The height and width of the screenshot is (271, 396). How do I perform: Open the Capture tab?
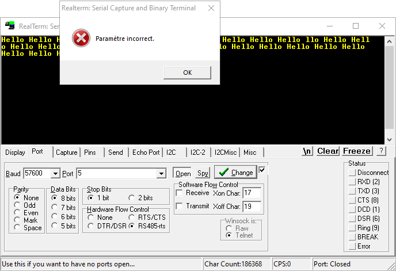pyautogui.click(x=66, y=152)
